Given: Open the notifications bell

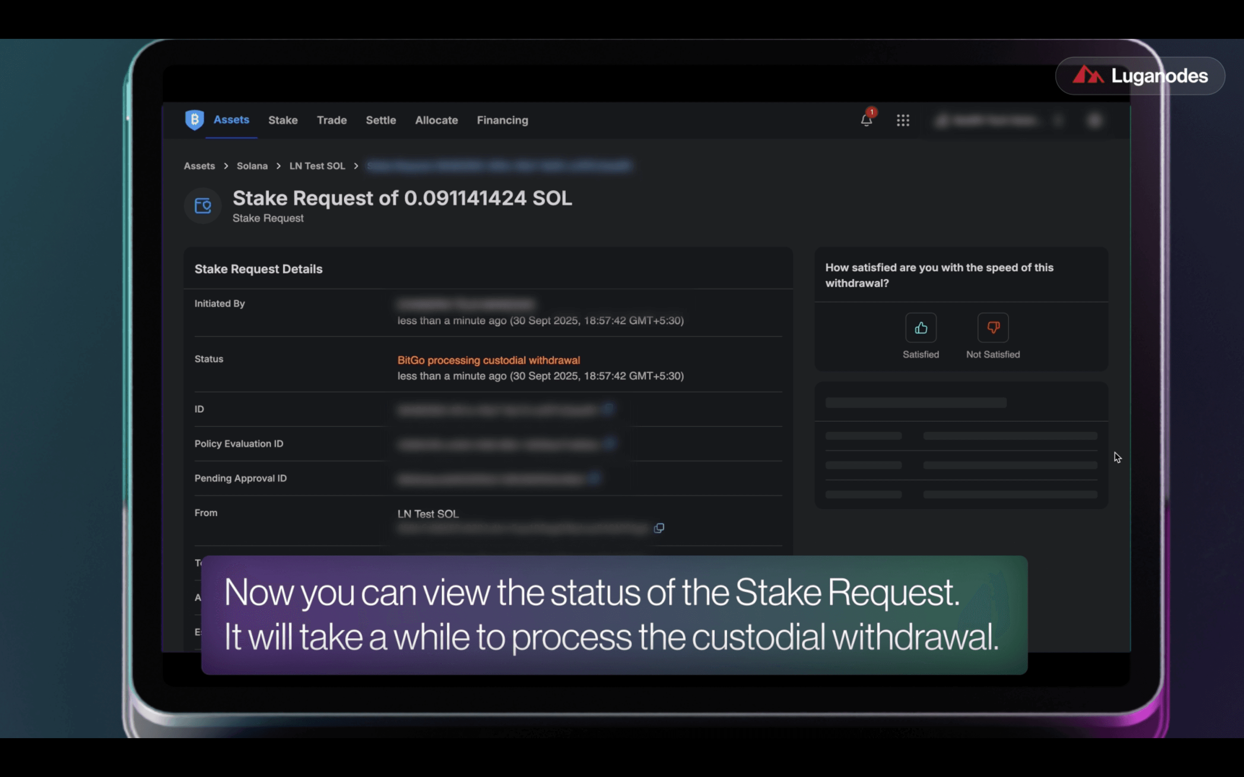Looking at the screenshot, I should point(866,120).
